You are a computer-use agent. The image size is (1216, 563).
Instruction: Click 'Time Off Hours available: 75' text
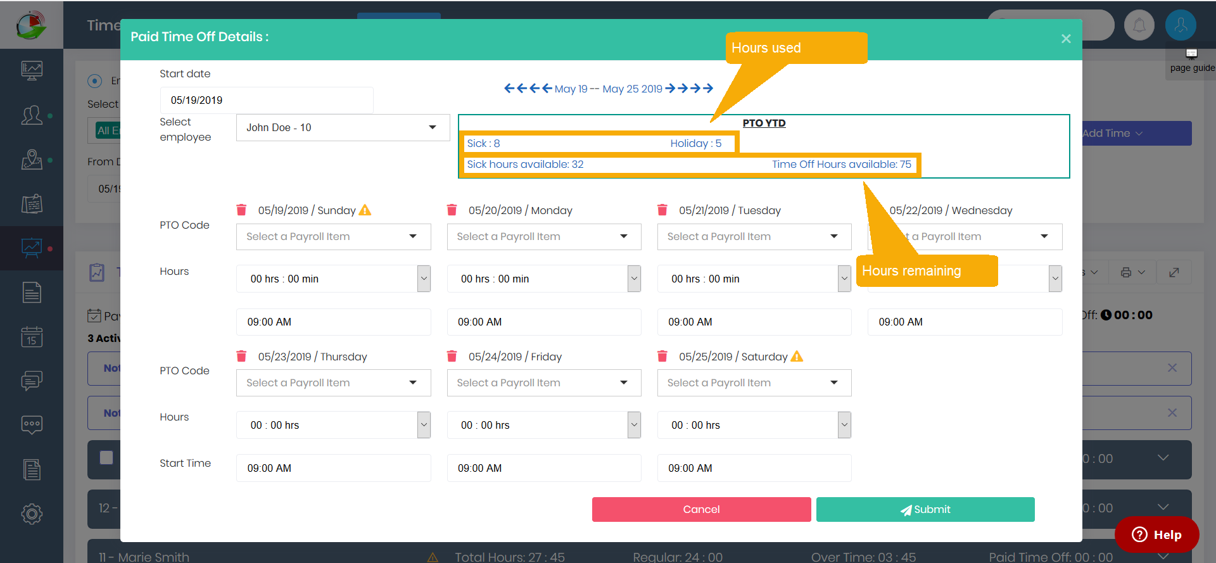(x=842, y=164)
